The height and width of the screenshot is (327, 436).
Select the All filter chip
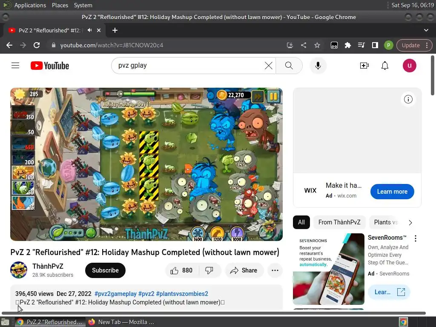(301, 222)
